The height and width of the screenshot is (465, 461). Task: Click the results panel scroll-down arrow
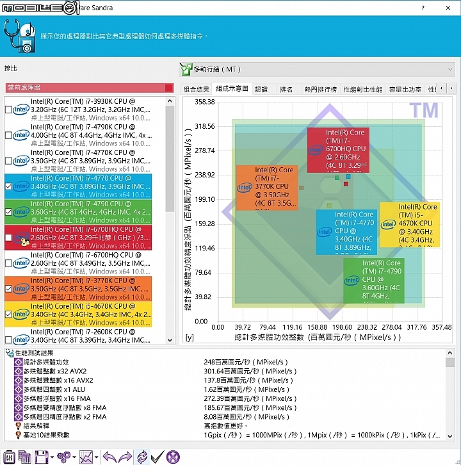click(449, 436)
